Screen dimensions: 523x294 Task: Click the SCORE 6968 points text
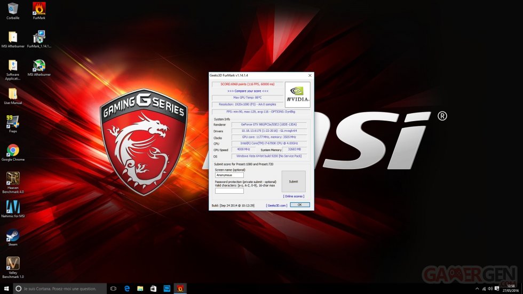click(x=247, y=84)
